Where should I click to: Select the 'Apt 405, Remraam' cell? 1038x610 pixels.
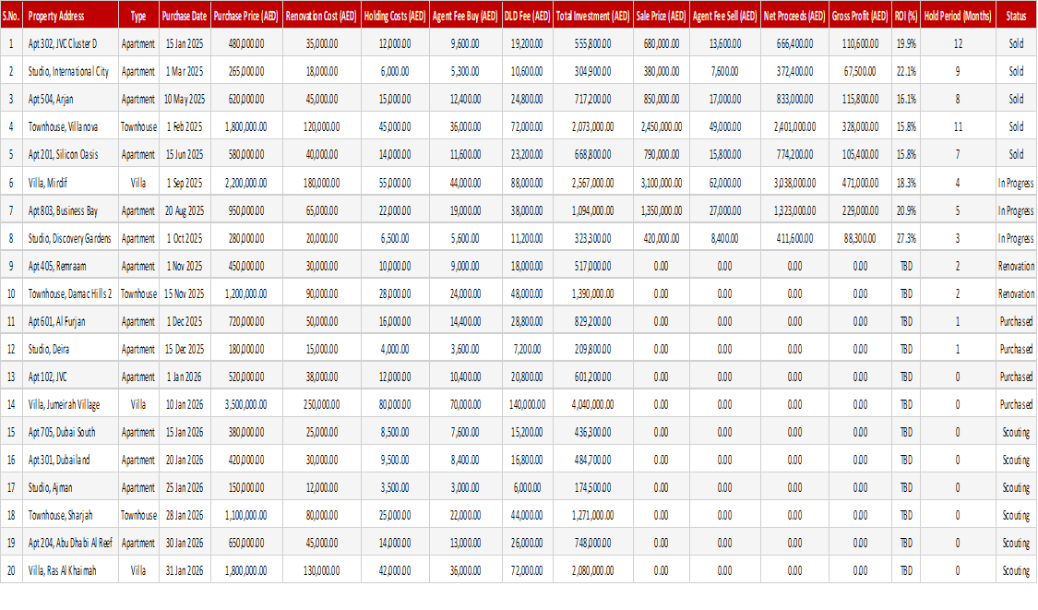click(70, 267)
